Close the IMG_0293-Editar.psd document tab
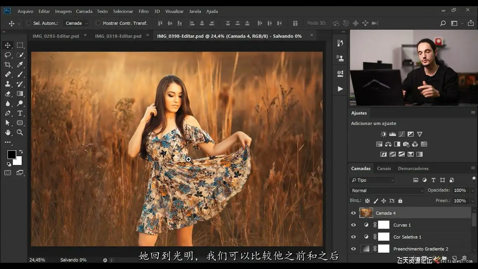This screenshot has width=478, height=269. 85,35
